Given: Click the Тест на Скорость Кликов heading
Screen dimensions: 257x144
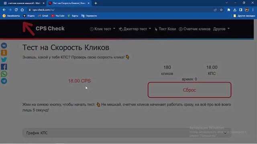Looking at the screenshot, I should pos(66,48).
